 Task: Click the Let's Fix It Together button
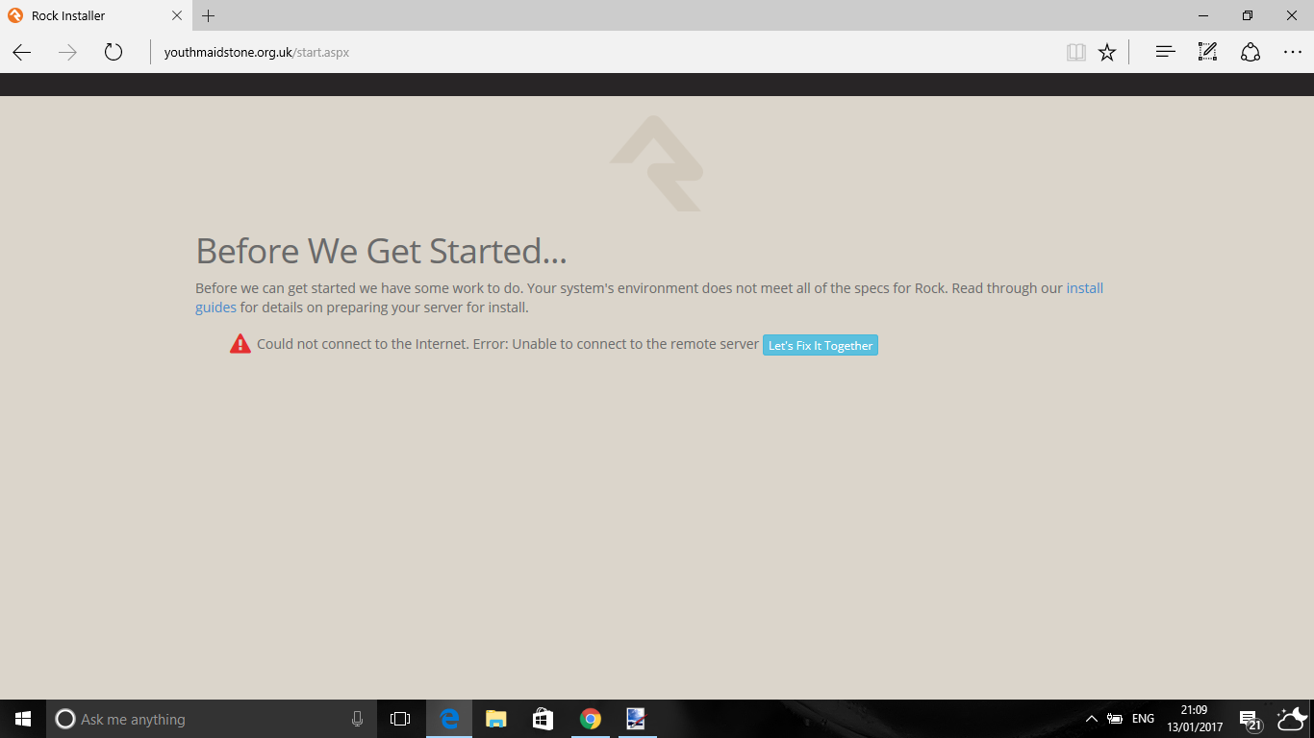(x=820, y=345)
